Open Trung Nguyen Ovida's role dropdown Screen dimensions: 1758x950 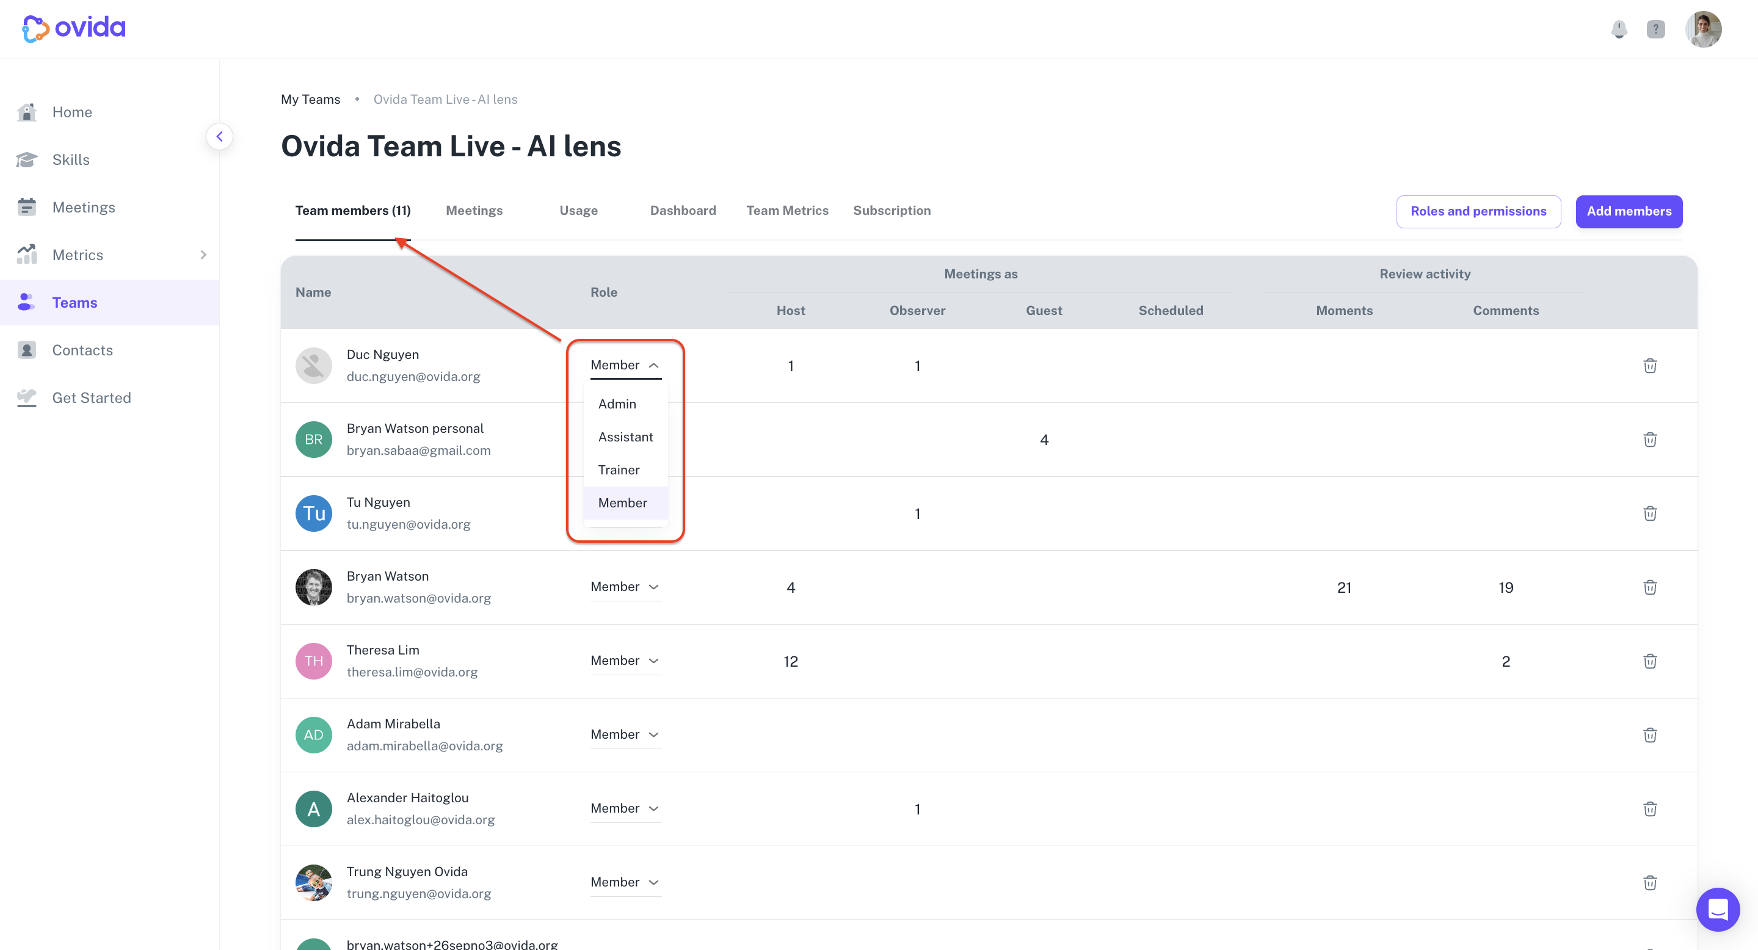click(x=626, y=882)
